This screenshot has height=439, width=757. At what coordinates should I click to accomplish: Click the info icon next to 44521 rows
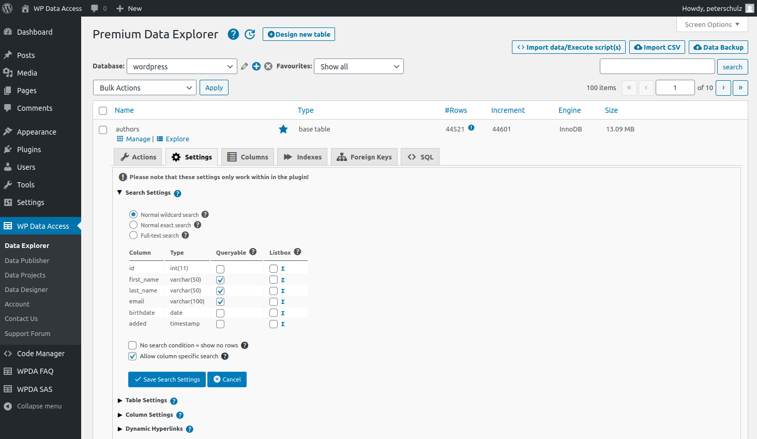pos(471,128)
